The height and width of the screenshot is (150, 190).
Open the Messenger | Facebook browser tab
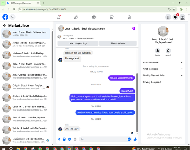23,3
